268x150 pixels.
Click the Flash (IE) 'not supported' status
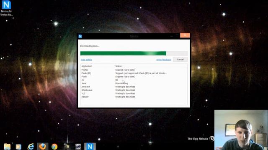click(141, 73)
